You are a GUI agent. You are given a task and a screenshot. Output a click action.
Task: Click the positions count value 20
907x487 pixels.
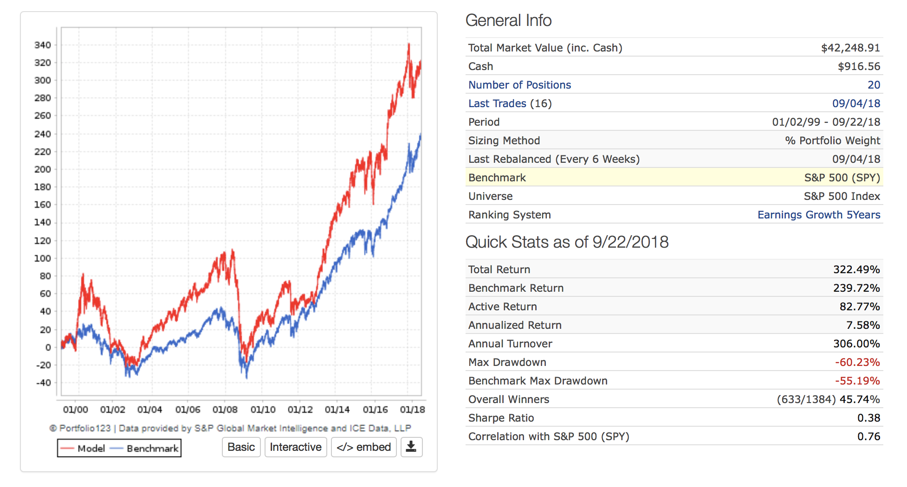[874, 85]
